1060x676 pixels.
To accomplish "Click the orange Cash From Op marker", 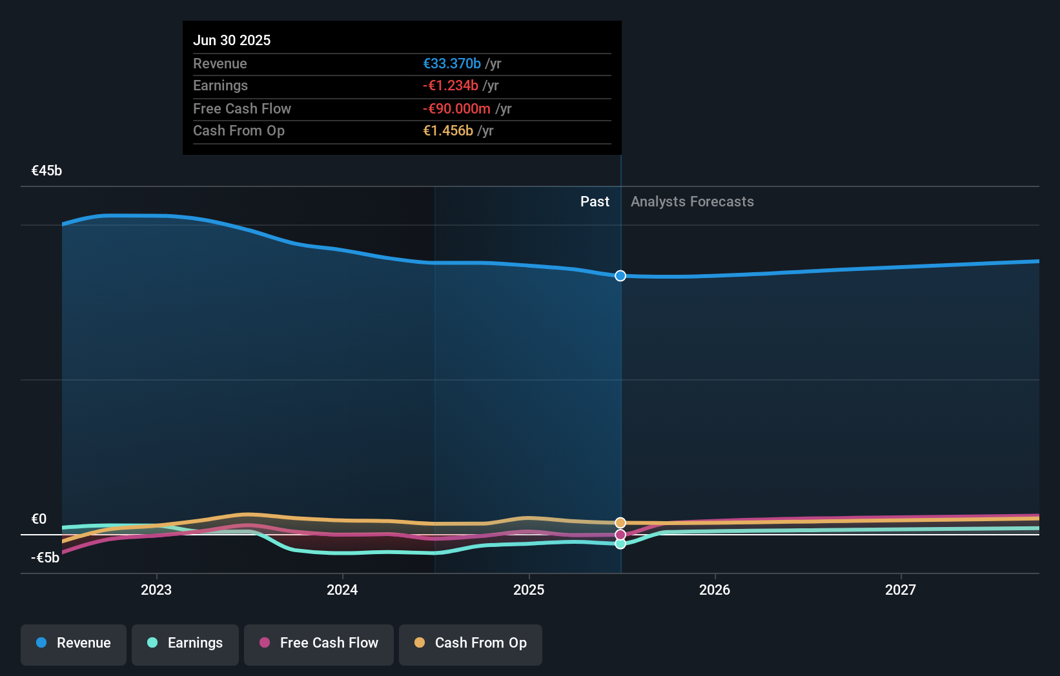I will 620,522.
